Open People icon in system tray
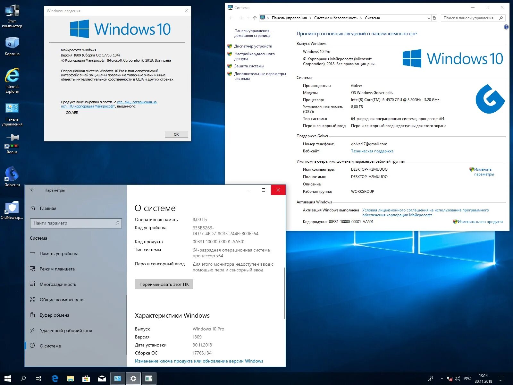This screenshot has width=513, height=385. click(x=431, y=379)
